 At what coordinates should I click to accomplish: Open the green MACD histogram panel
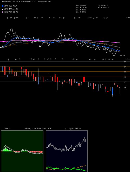22,151
